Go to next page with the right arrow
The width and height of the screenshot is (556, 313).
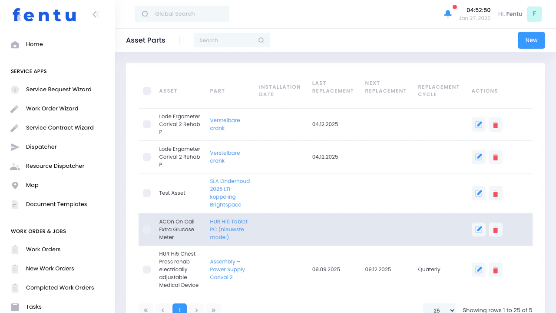pos(196,309)
